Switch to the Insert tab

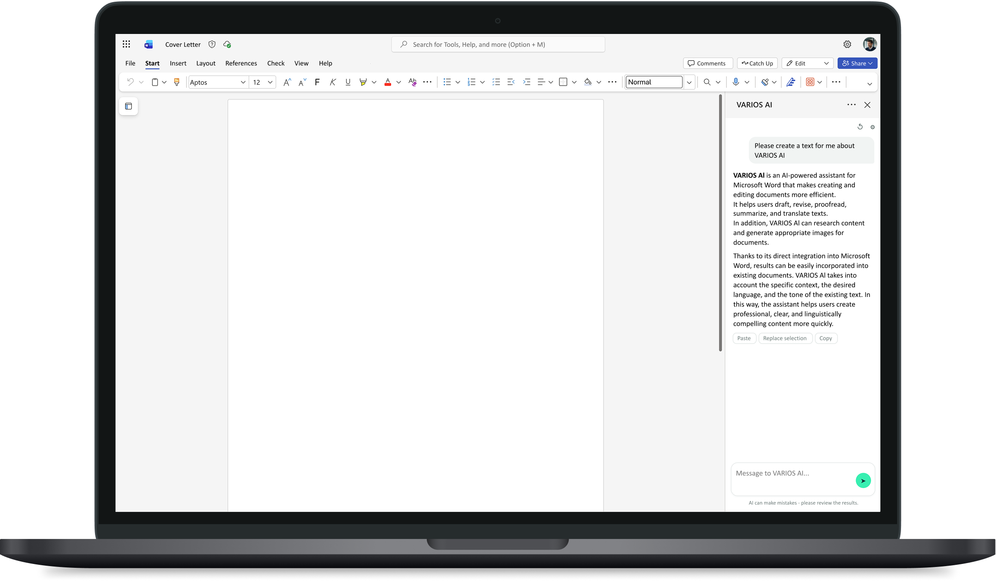tap(178, 63)
